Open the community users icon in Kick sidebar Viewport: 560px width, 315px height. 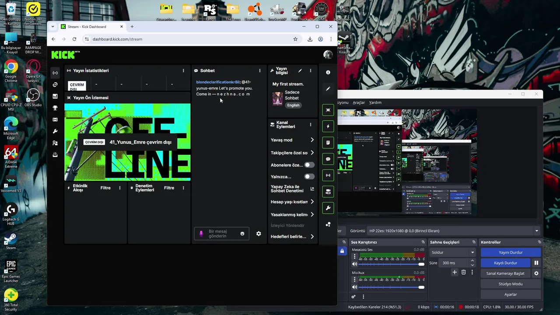(x=55, y=143)
